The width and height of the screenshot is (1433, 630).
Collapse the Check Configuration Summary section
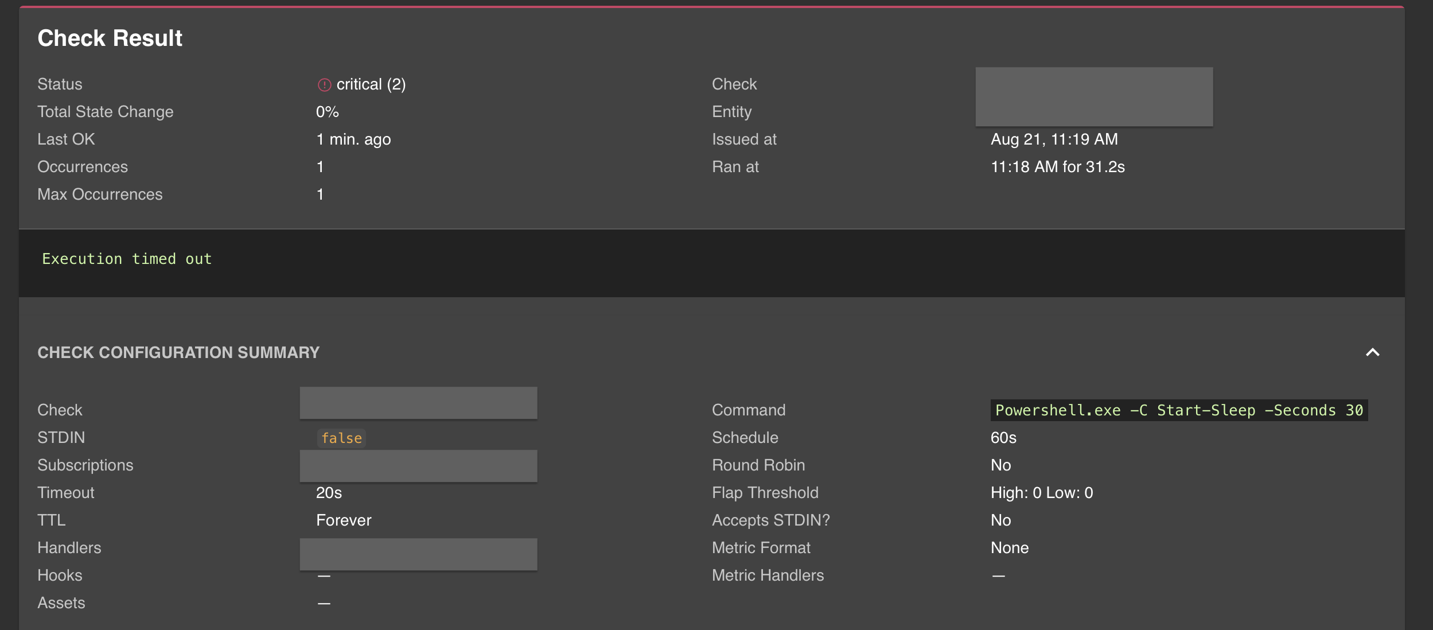tap(1372, 352)
